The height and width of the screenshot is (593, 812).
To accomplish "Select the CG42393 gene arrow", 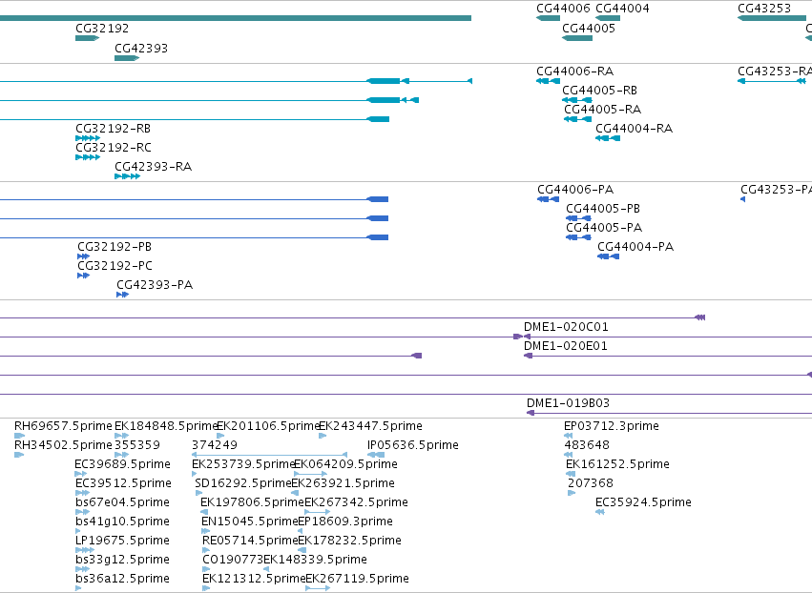I will 126,58.
